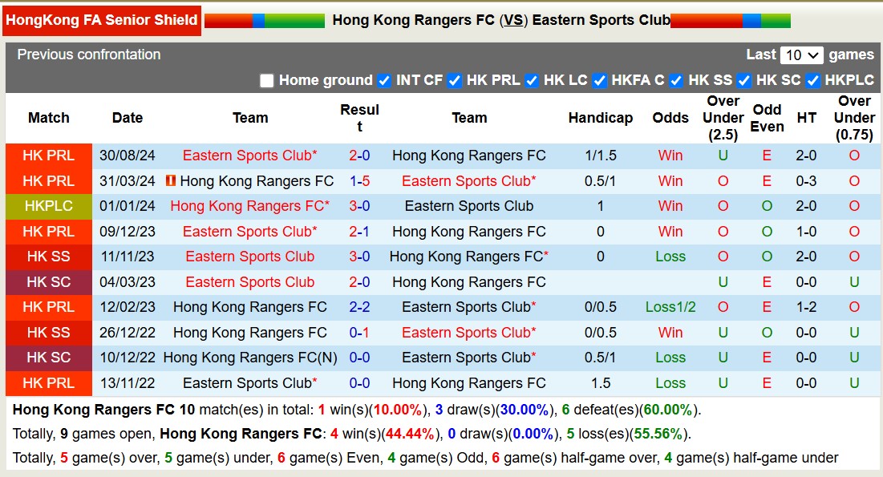Screen dimensions: 883x477
Task: Click the "HongKong FA Senior Shield" banner
Action: pos(101,20)
